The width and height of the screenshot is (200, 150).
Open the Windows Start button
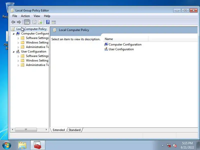[x=7, y=145]
